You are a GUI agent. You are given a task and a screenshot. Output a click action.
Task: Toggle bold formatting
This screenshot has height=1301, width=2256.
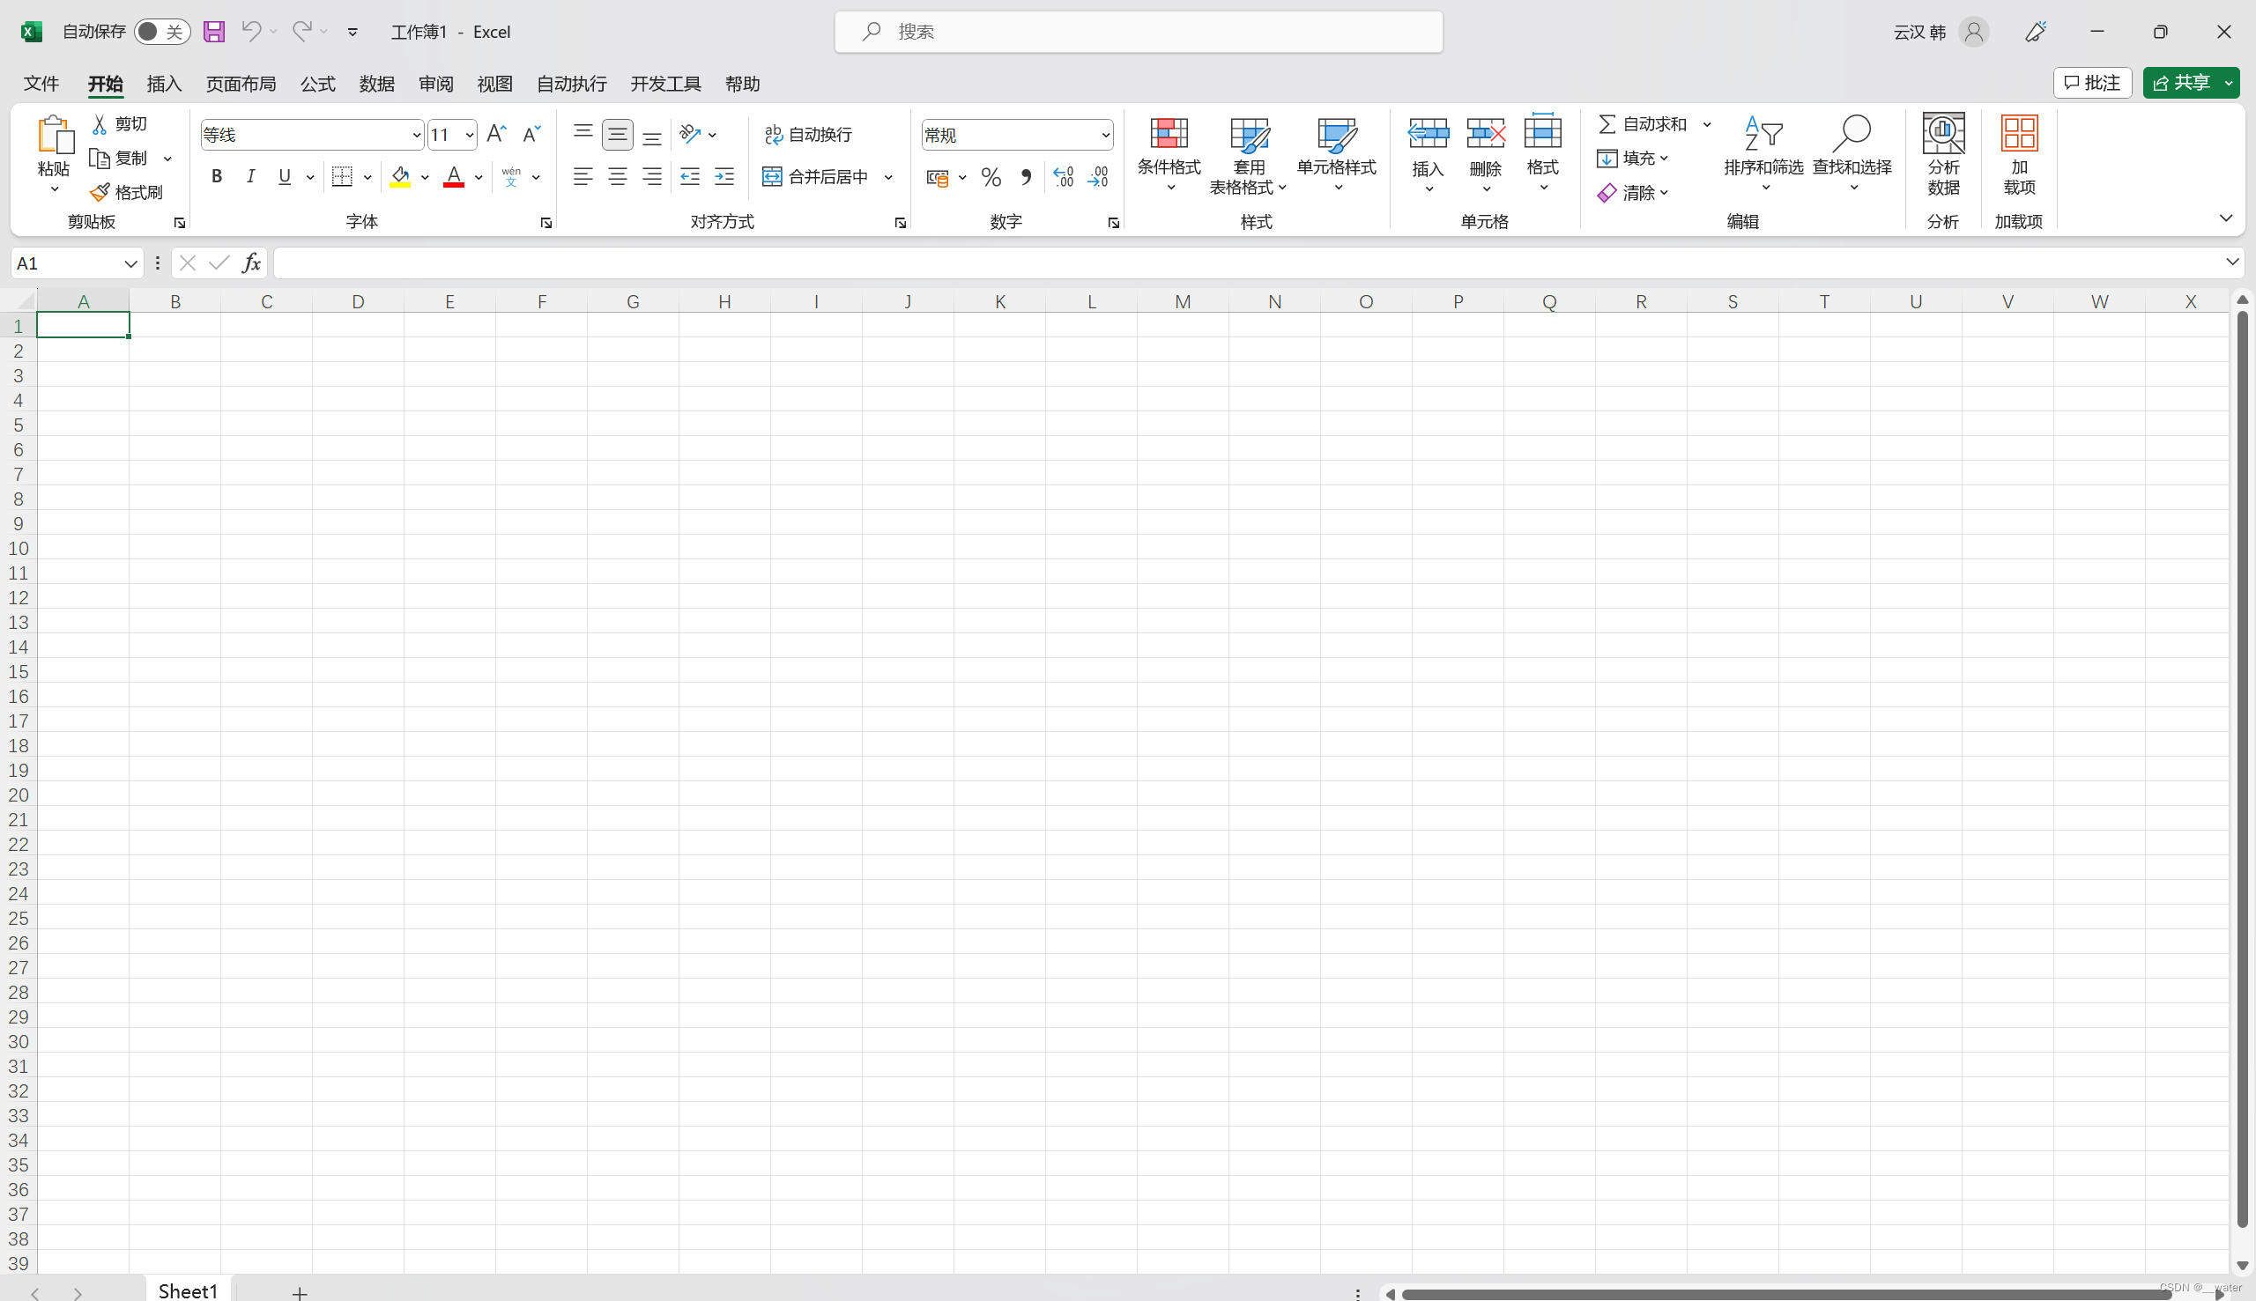[x=216, y=177]
